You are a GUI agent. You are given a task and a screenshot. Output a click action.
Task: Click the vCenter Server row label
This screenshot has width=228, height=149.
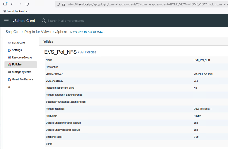54,74
